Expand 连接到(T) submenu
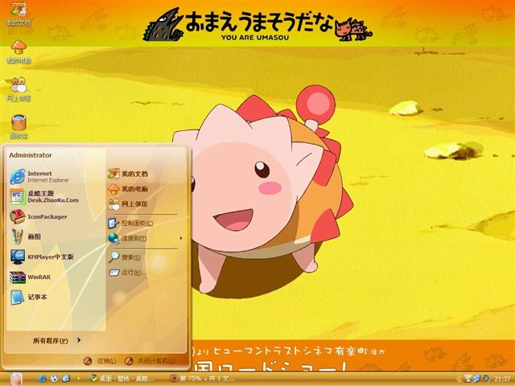The height and width of the screenshot is (386, 515). tap(145, 238)
